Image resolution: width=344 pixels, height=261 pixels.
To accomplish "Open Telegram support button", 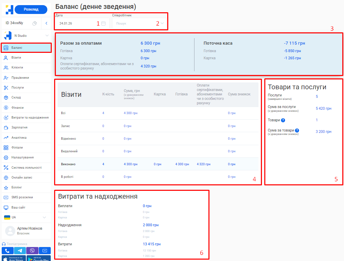I will (x=20, y=250).
